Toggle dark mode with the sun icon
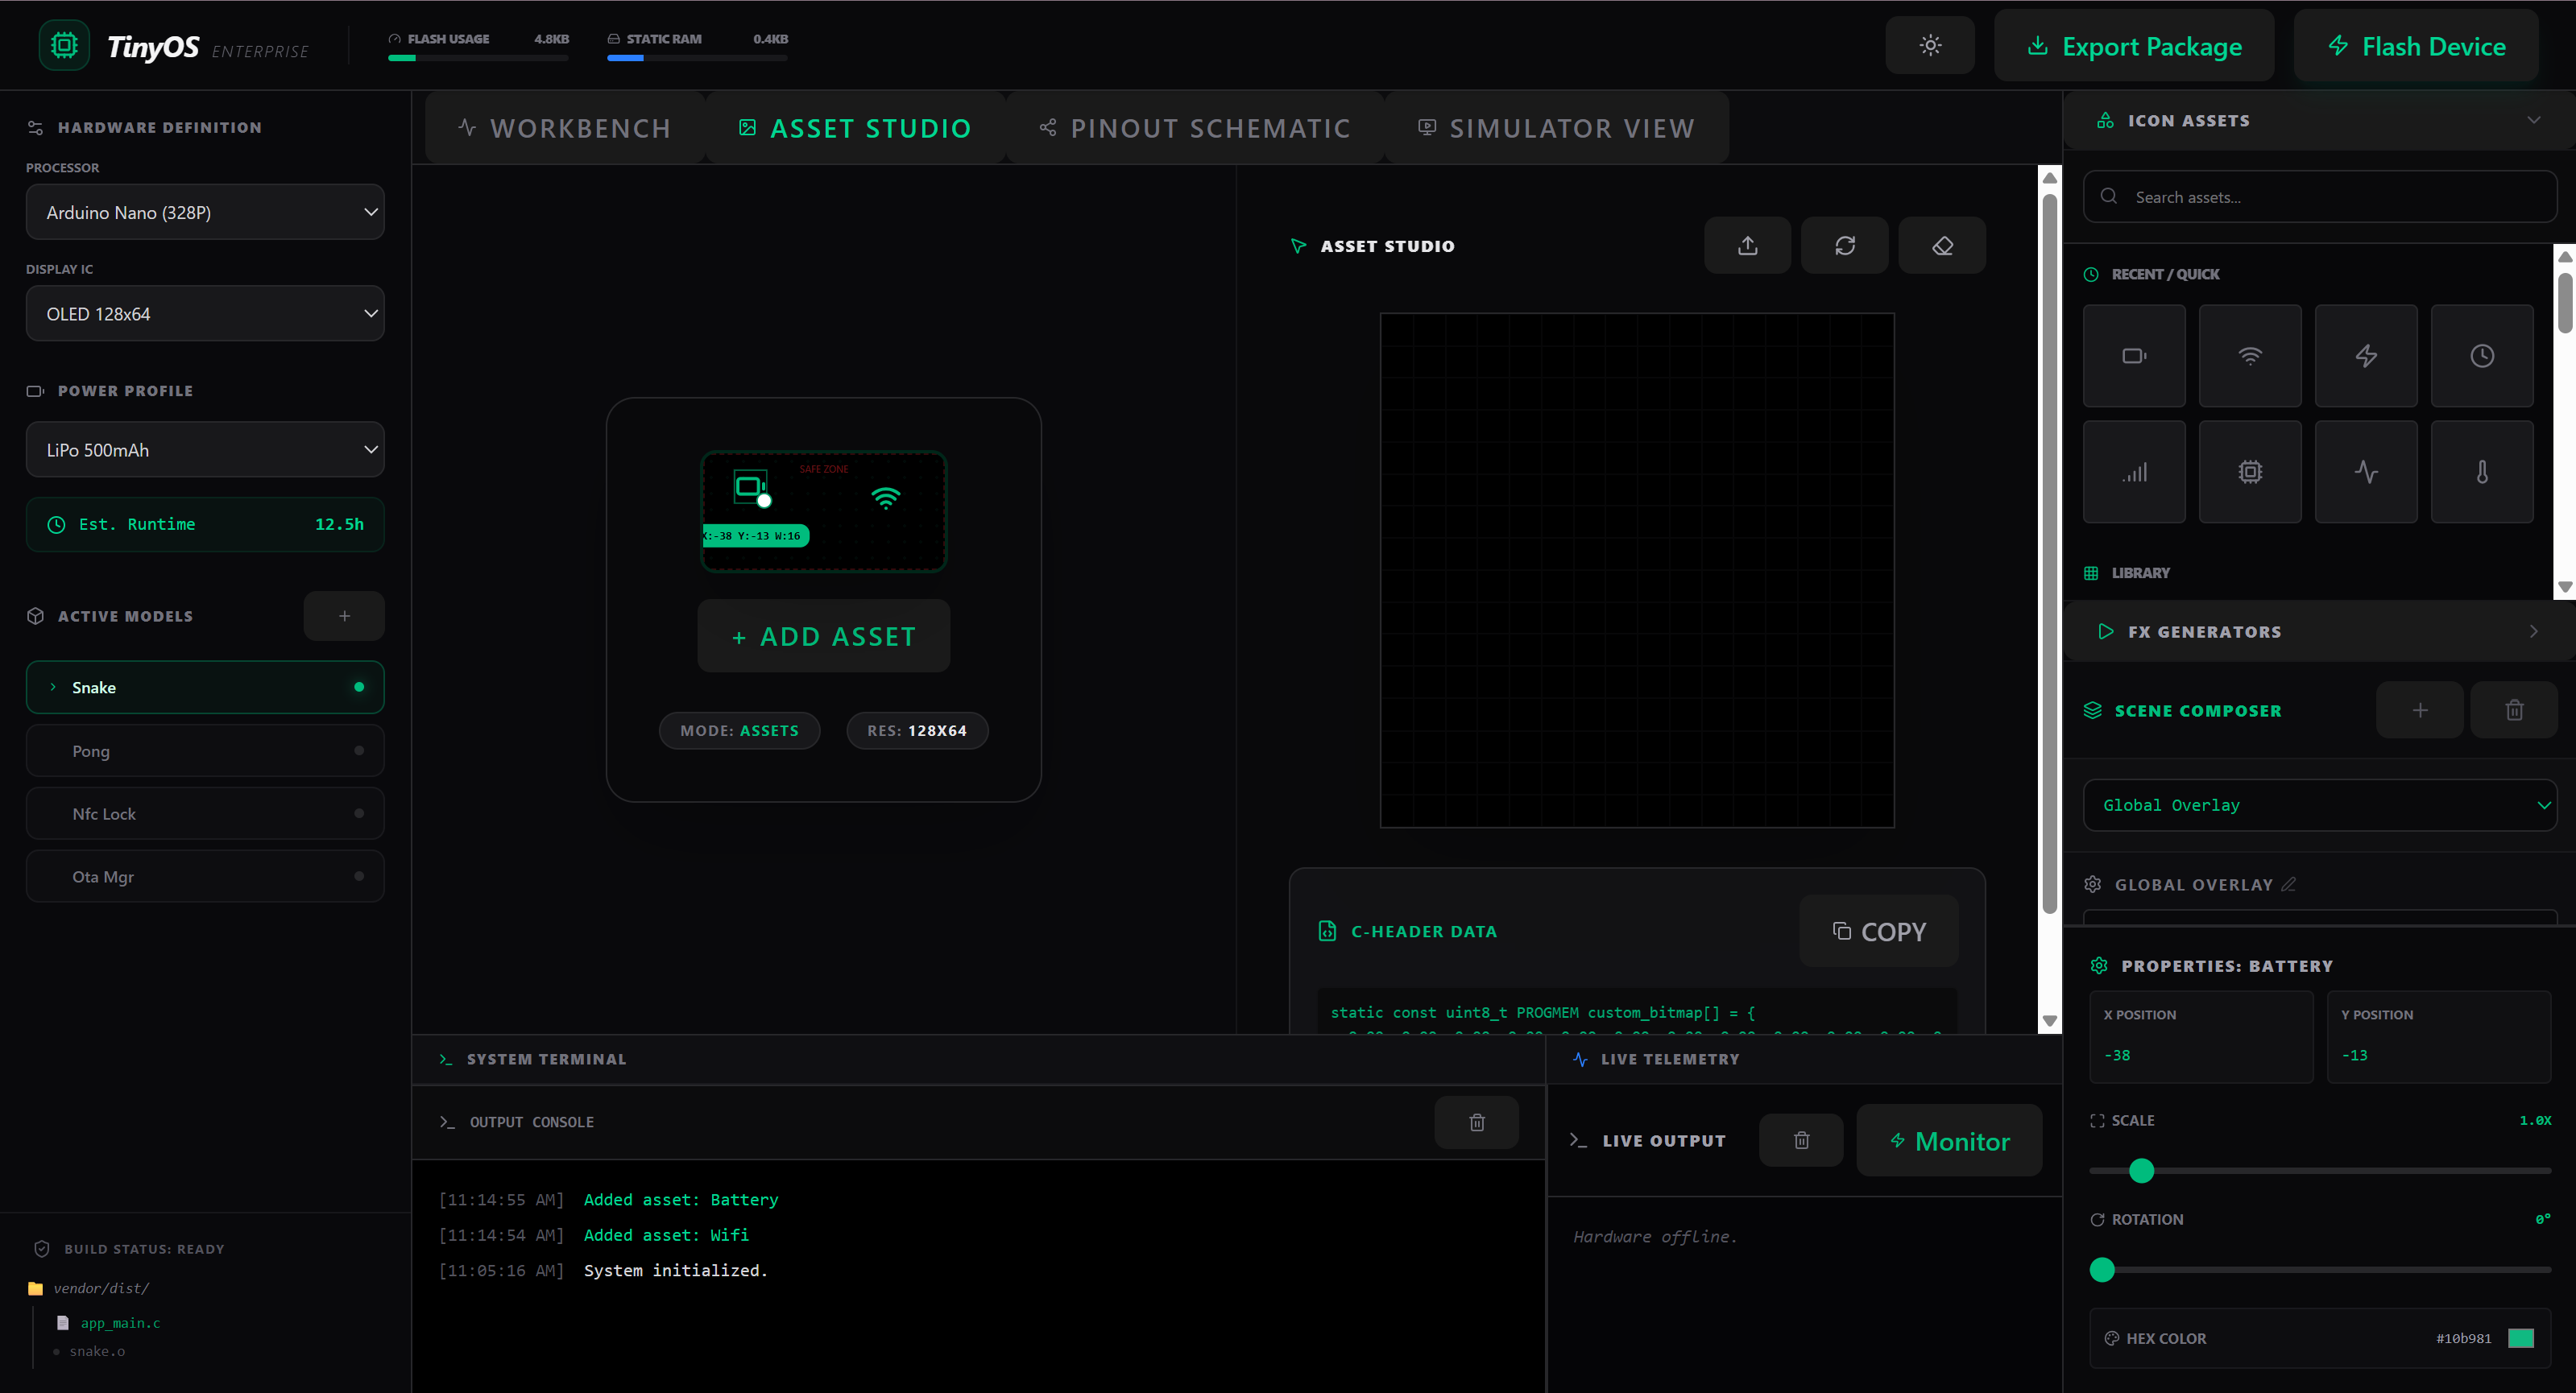Screen dimensions: 2576x1393 (x=1929, y=45)
